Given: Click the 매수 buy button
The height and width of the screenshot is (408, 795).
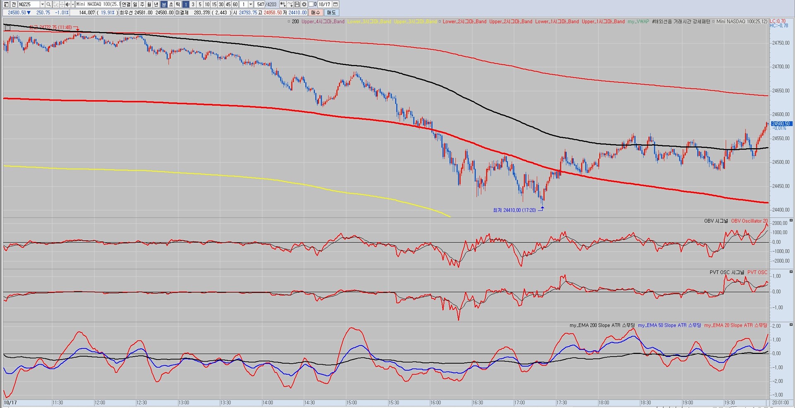Looking at the screenshot, I should (x=316, y=12).
